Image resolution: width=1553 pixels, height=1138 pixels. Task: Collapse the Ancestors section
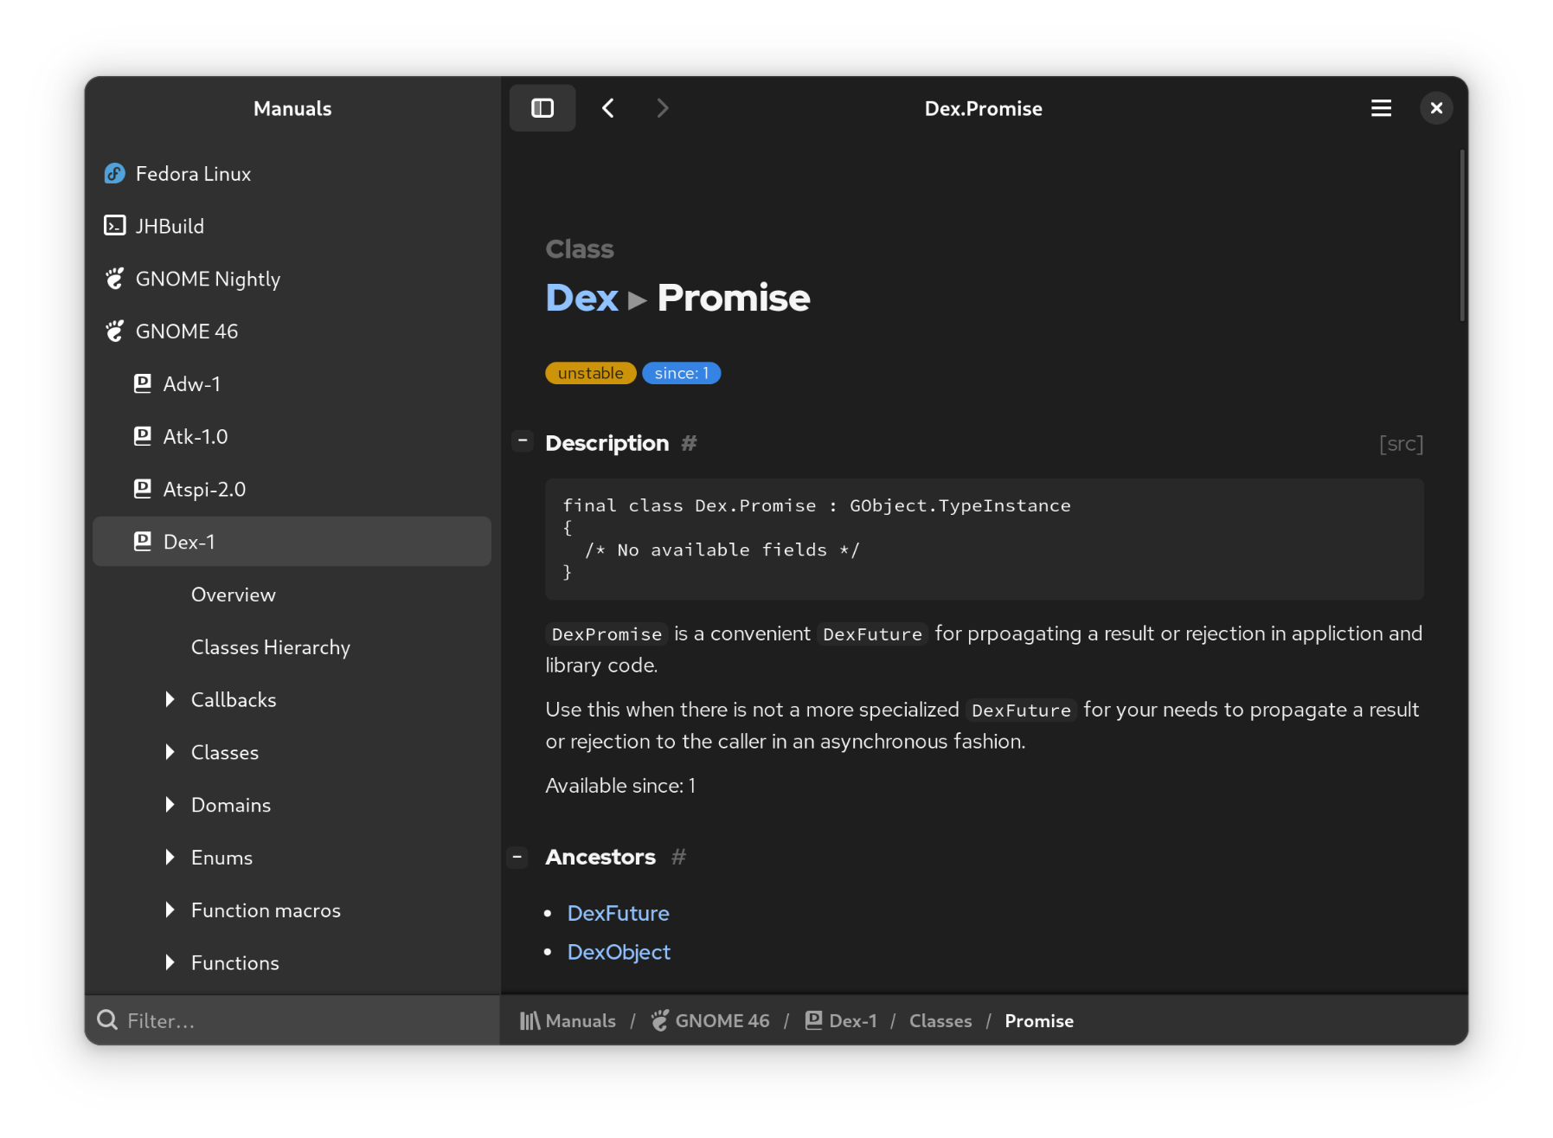517,857
